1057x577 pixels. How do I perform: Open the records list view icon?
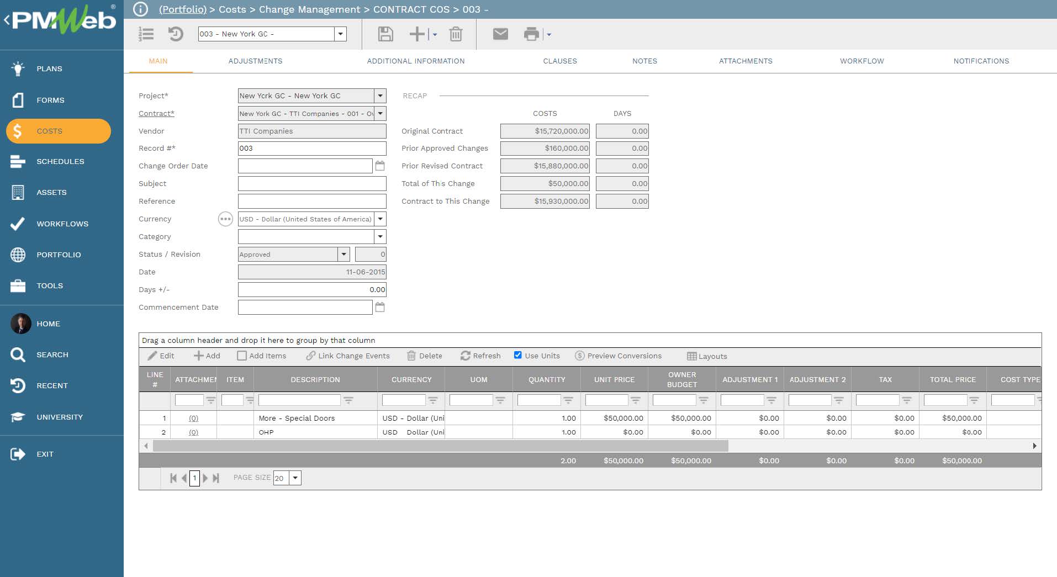pos(146,34)
